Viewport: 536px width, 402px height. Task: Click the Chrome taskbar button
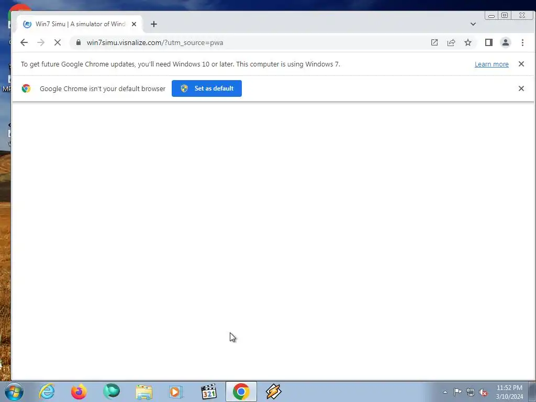(241, 392)
